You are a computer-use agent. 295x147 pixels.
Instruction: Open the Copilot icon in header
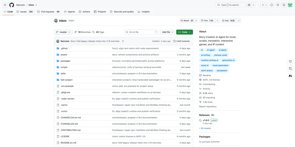(x=249, y=5)
